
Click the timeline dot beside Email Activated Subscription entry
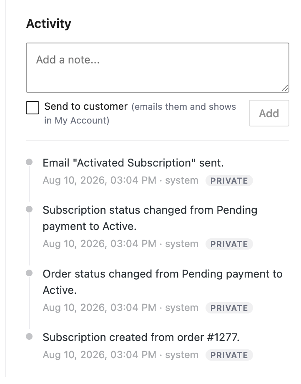(x=29, y=162)
